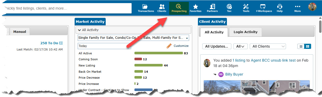Switch to list view in Client Activity

point(301,46)
